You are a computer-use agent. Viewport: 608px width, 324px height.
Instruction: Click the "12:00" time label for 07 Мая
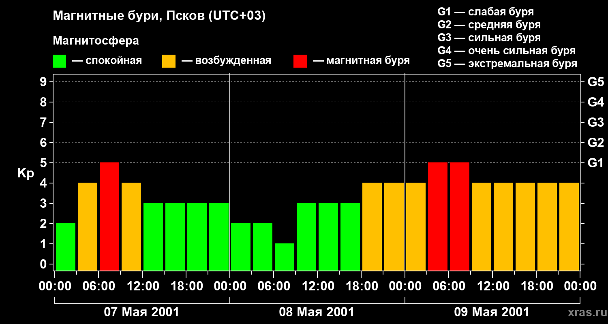142,286
